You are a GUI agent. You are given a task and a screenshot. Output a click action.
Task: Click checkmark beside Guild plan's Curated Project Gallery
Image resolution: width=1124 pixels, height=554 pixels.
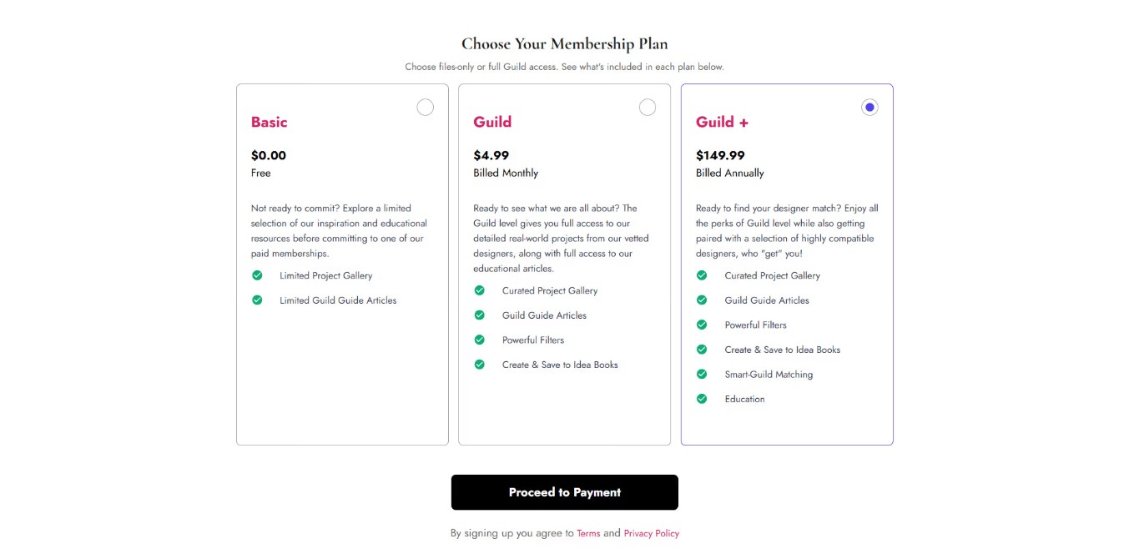click(x=480, y=290)
